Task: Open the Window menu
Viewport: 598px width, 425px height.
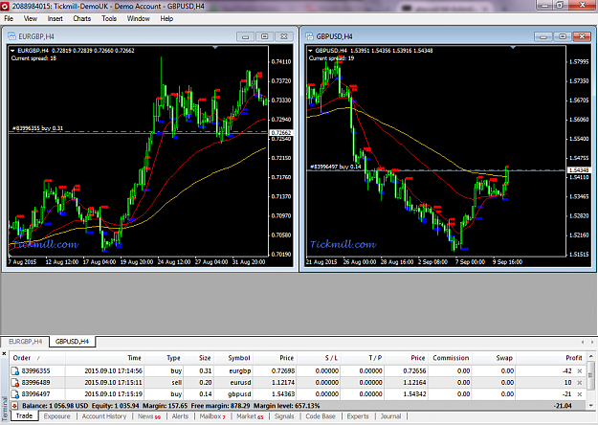Action: pos(138,19)
